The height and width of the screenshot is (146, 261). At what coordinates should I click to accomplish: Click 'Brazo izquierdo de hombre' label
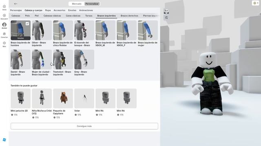coord(20,44)
